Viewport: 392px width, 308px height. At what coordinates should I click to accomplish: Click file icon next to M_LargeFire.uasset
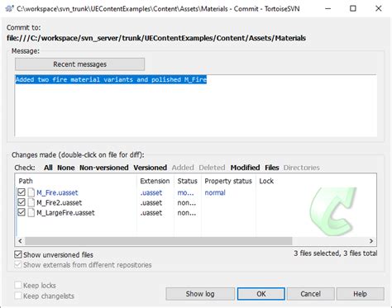pos(31,213)
